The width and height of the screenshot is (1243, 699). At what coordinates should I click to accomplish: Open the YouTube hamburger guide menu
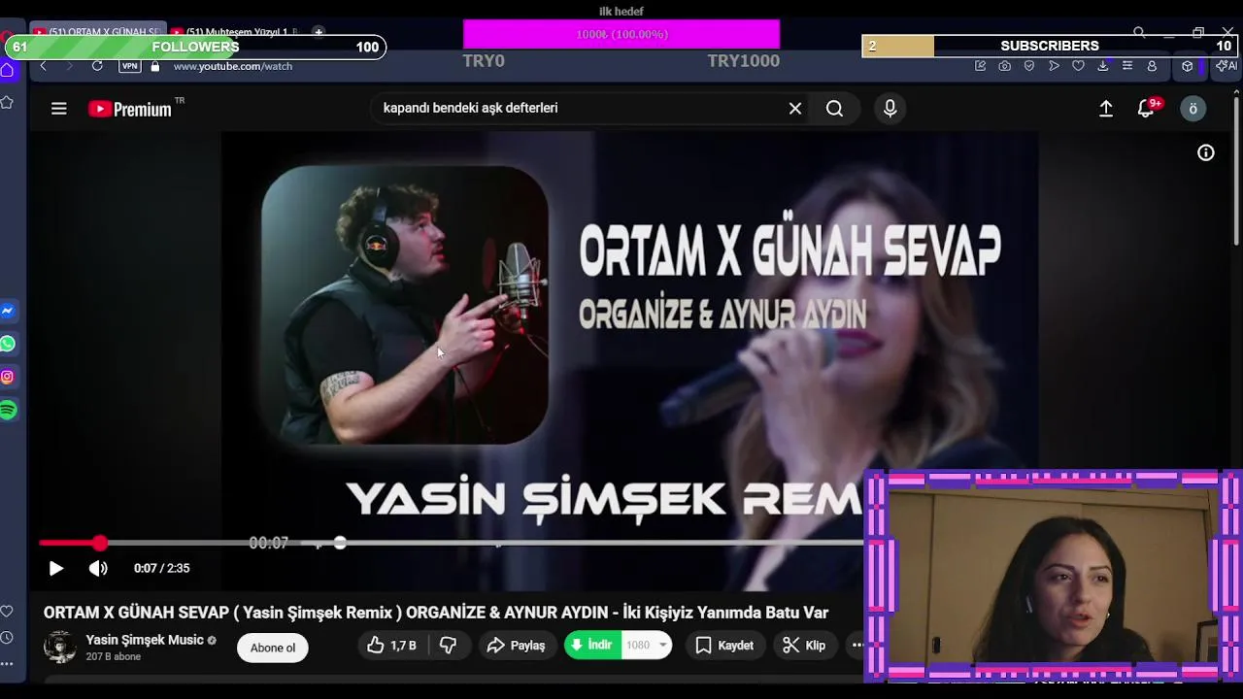(x=59, y=109)
